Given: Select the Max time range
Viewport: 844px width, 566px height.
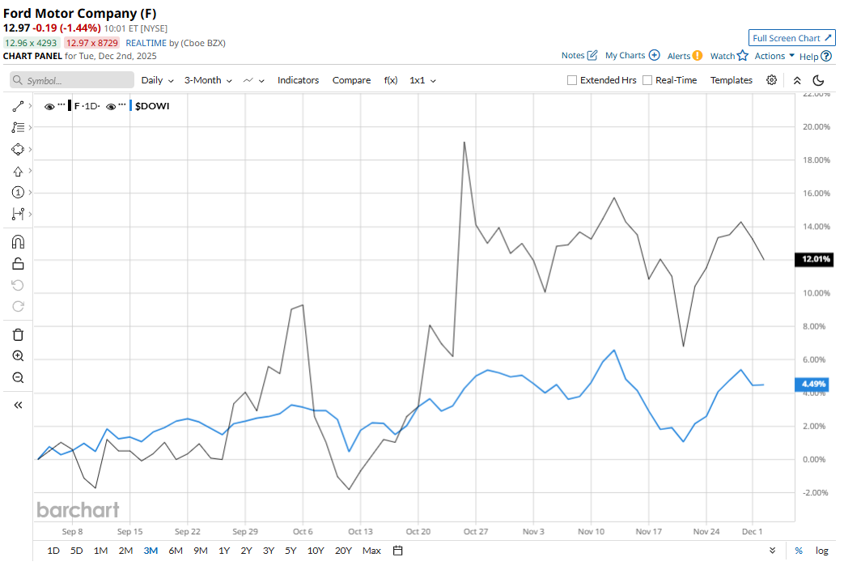Looking at the screenshot, I should (x=371, y=551).
